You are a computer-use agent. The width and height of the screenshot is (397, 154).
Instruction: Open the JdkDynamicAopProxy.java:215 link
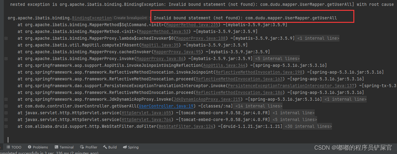click(x=207, y=99)
